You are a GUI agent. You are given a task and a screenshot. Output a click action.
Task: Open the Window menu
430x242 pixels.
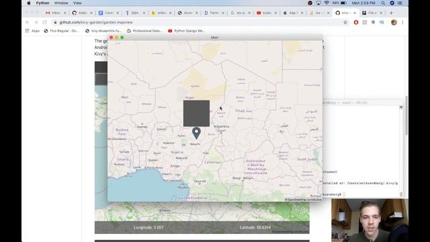click(61, 3)
